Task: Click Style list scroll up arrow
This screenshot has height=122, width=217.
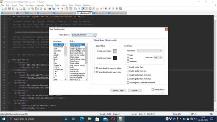Action: (x=86, y=45)
